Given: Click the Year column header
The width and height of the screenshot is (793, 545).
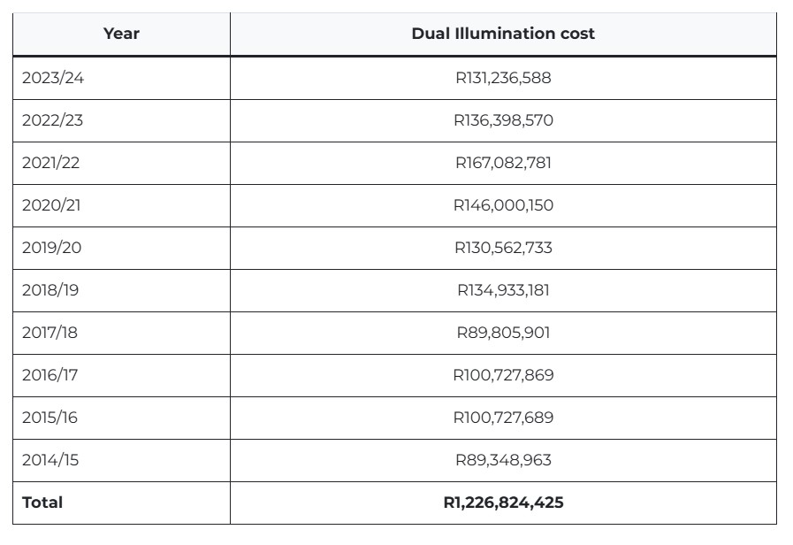Looking at the screenshot, I should coord(121,34).
